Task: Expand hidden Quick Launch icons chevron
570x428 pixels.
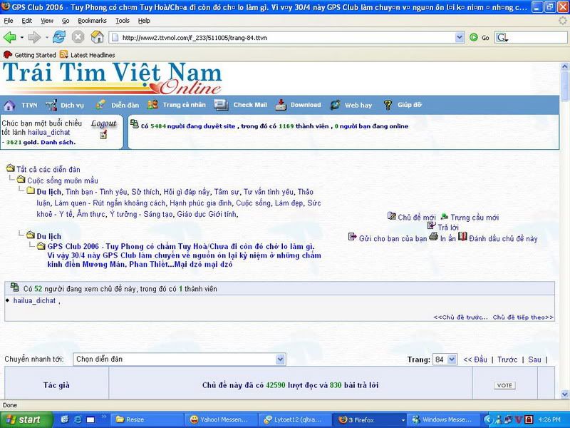Action: pyautogui.click(x=104, y=417)
